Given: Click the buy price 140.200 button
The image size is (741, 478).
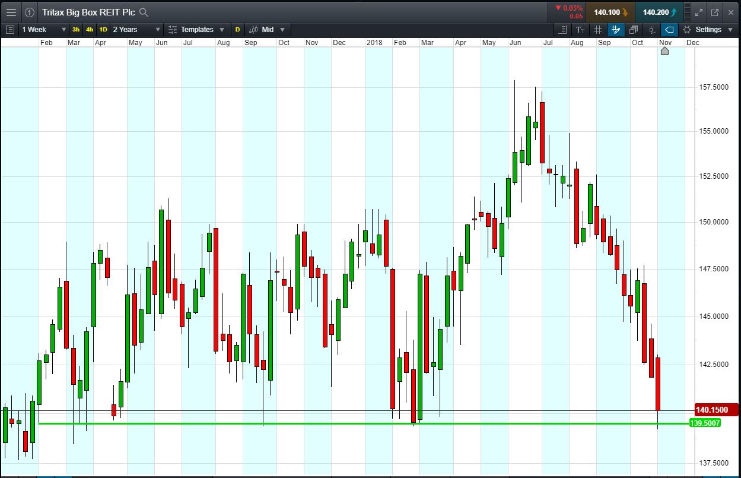Looking at the screenshot, I should pos(660,12).
